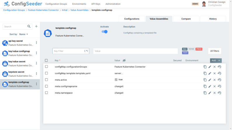Open Configuration Groups in top navigation
The image size is (232, 130).
click(x=56, y=4)
